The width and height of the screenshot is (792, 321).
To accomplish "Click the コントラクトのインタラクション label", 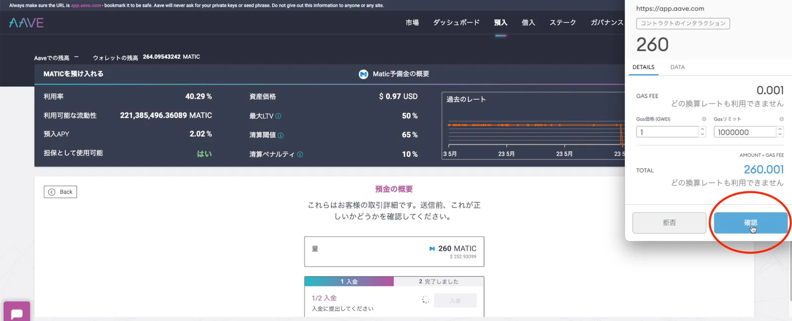I will tap(683, 23).
